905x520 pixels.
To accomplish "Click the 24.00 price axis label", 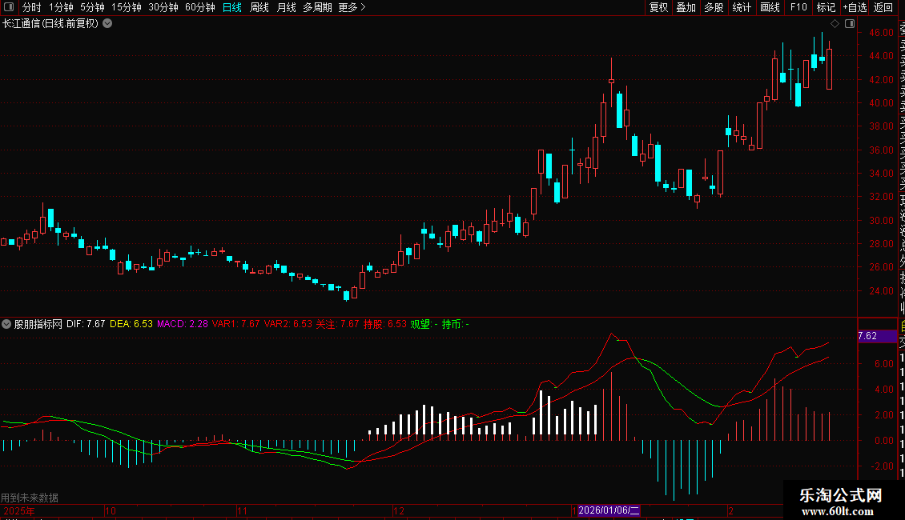I will (x=882, y=291).
